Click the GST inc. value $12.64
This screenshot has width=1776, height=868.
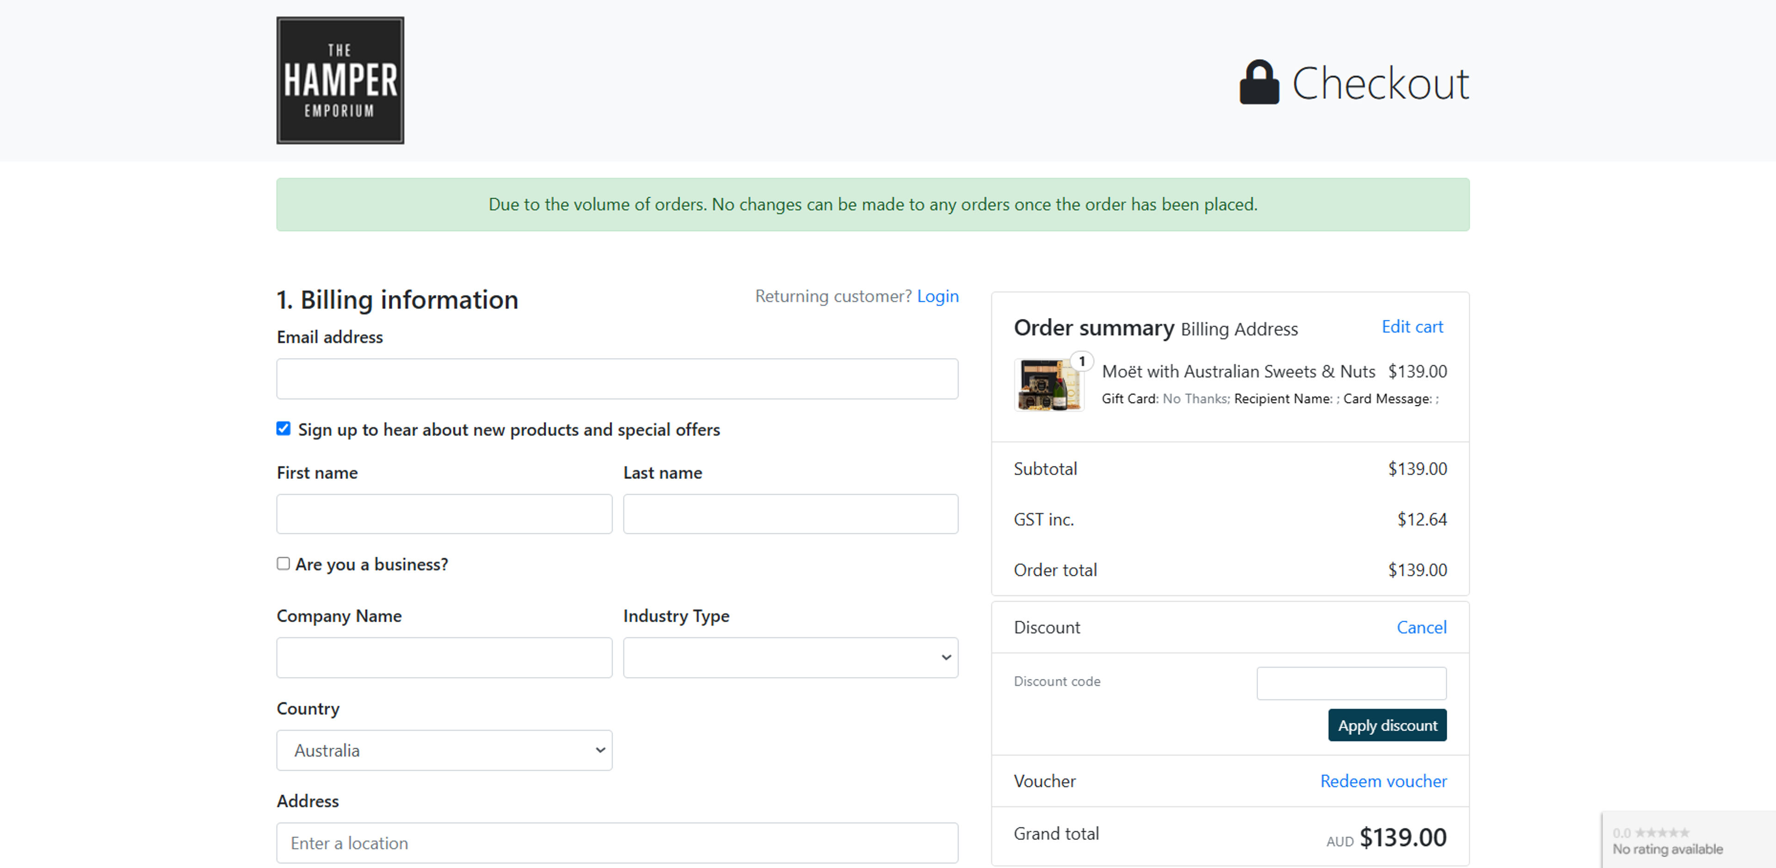click(1422, 520)
